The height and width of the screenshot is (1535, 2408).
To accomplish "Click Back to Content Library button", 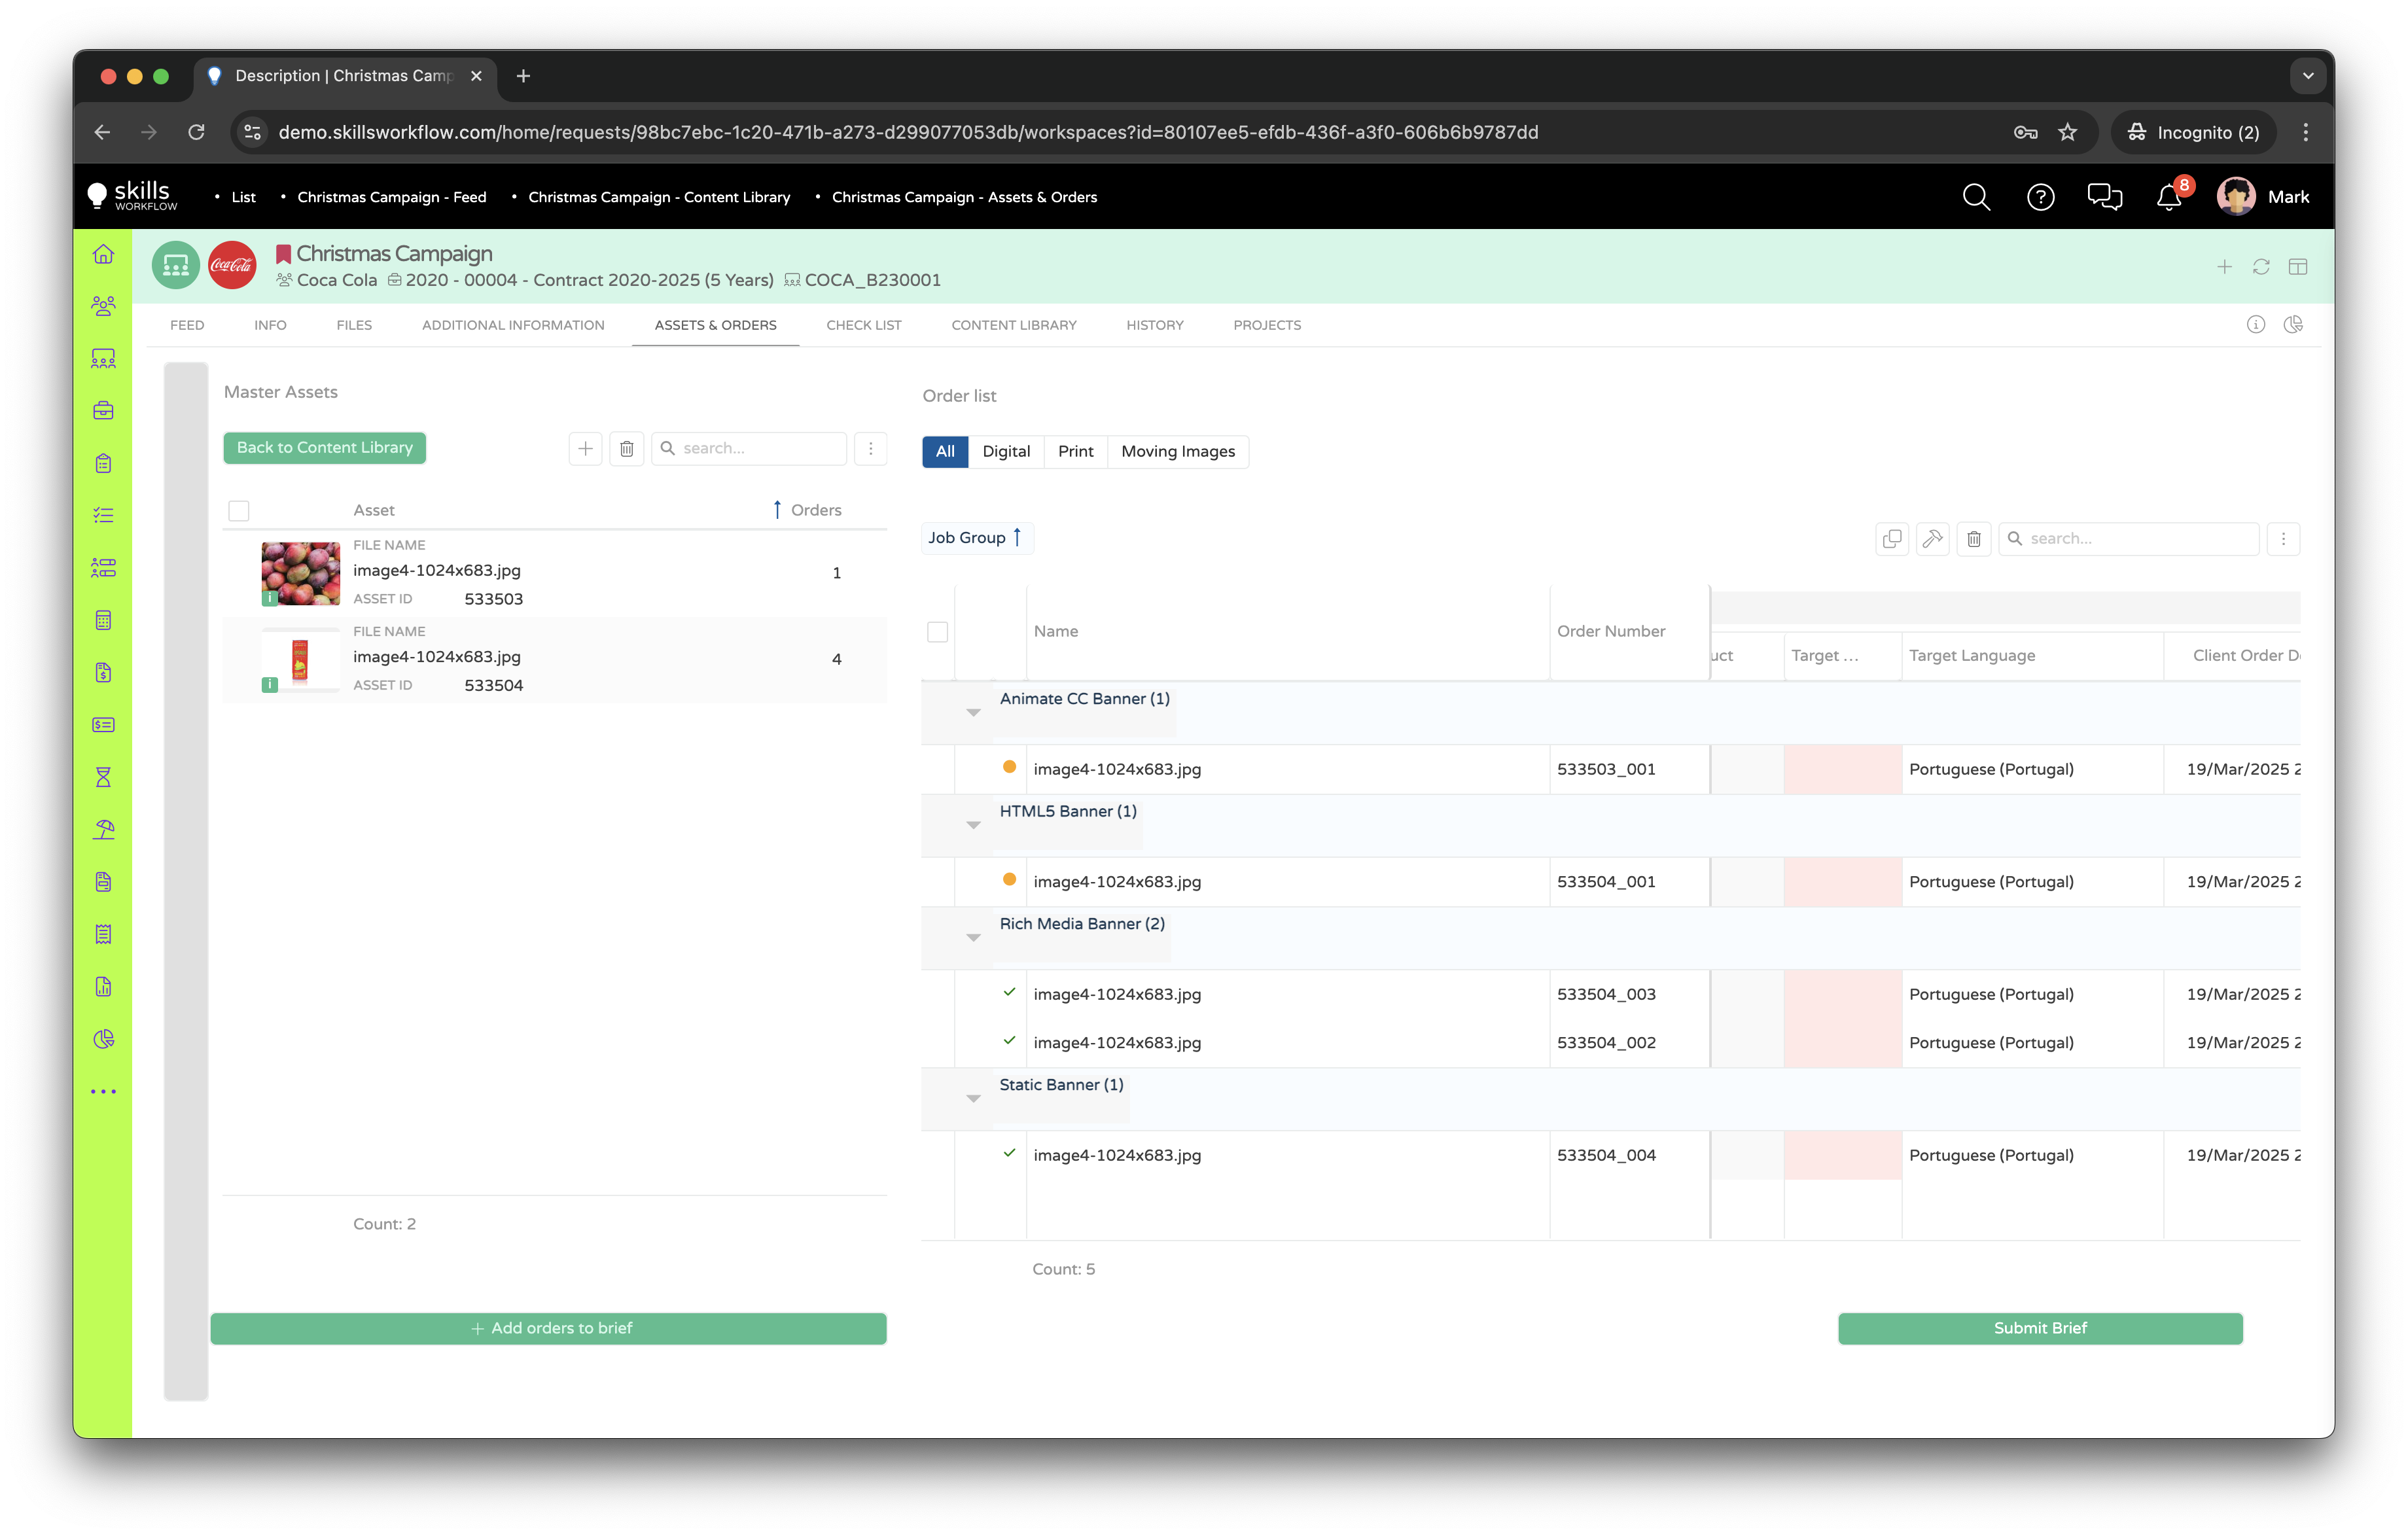I will tap(324, 448).
